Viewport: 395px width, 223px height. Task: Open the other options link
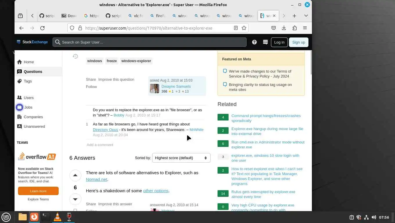pos(156,190)
